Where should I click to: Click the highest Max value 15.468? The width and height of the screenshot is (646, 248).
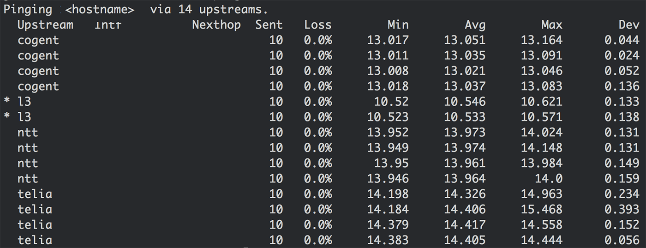coord(542,210)
